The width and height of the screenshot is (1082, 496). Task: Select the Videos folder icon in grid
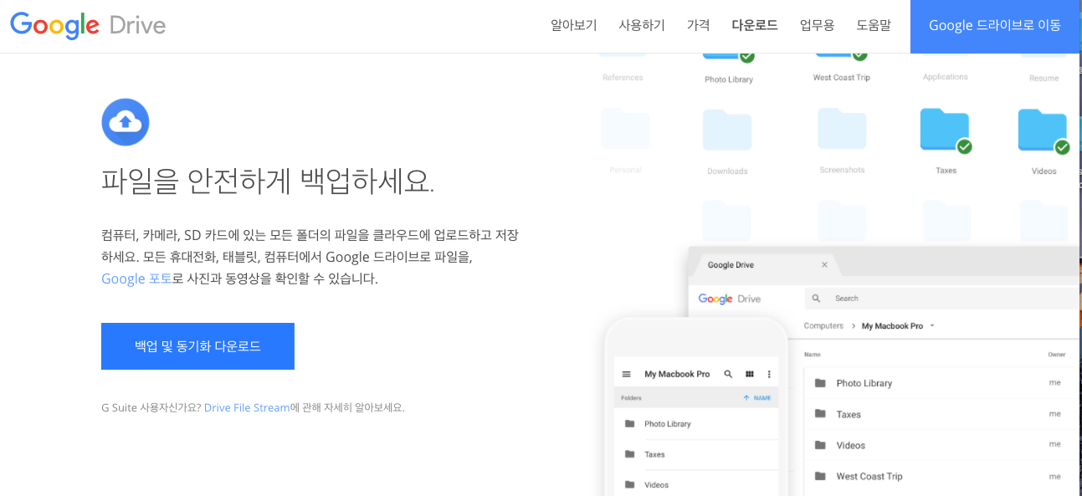pyautogui.click(x=1044, y=130)
